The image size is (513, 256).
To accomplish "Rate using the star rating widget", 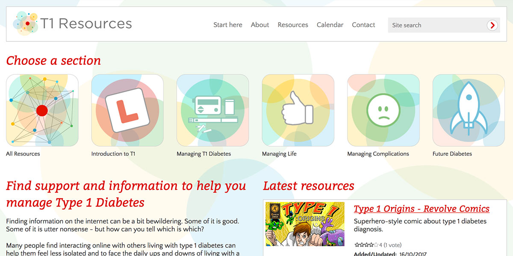I will (x=366, y=244).
